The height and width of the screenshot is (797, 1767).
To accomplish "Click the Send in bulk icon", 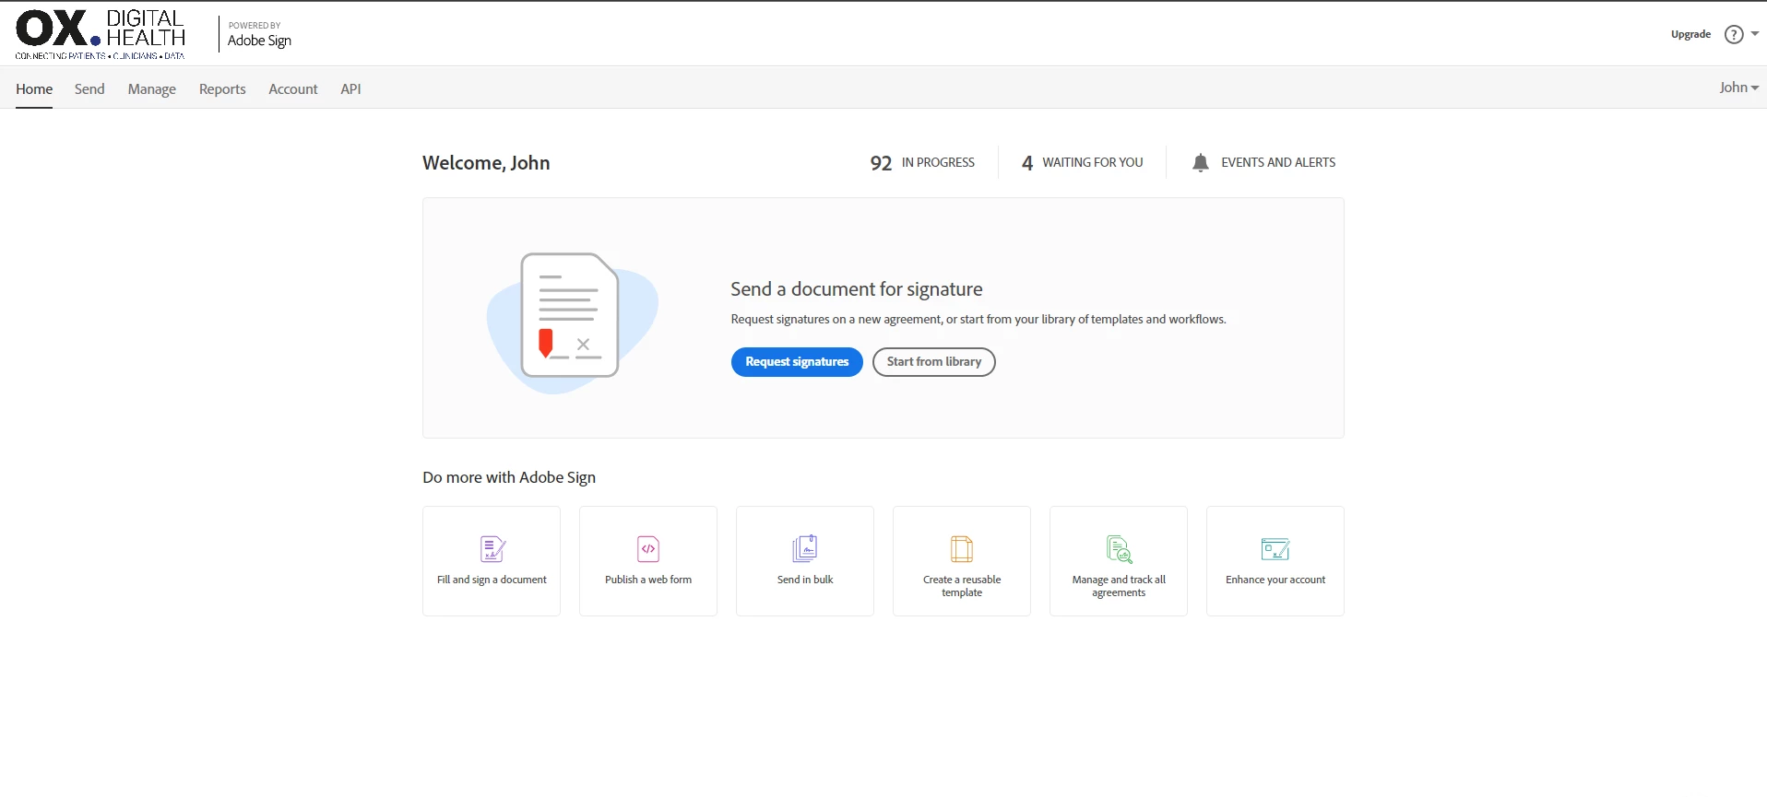I will pos(805,548).
